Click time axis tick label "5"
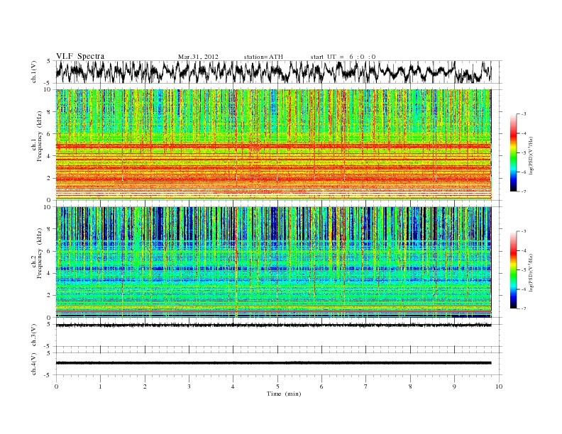 277,386
